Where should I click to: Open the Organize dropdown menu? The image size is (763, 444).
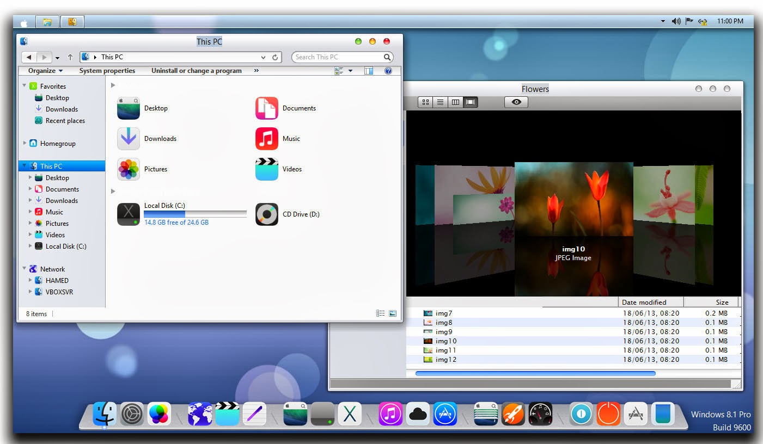pyautogui.click(x=45, y=71)
